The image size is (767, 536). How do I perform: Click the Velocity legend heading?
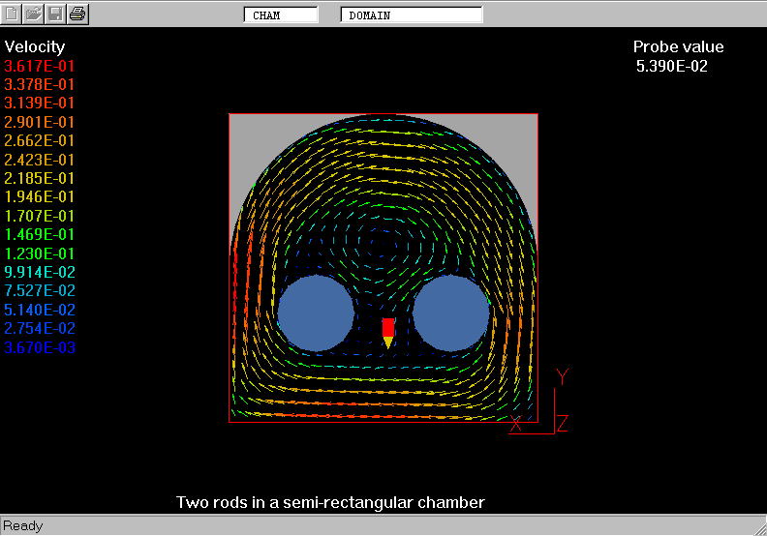(x=35, y=46)
